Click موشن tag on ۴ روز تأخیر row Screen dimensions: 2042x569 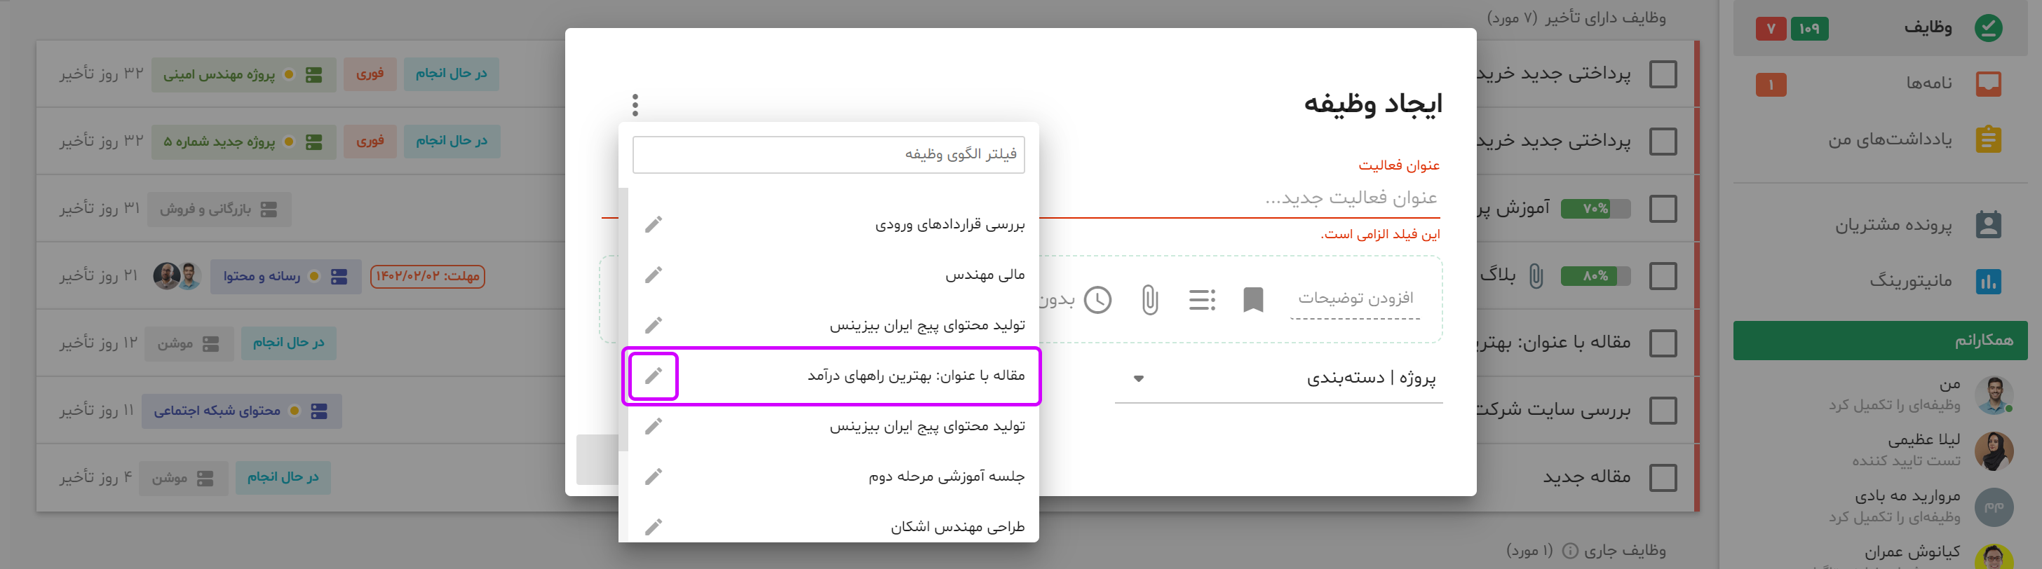184,478
